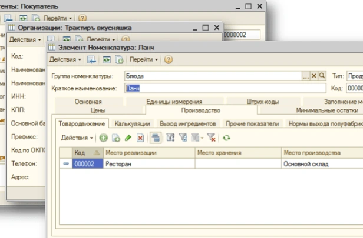Clear the Группа номенклатуры field with X

point(314,76)
